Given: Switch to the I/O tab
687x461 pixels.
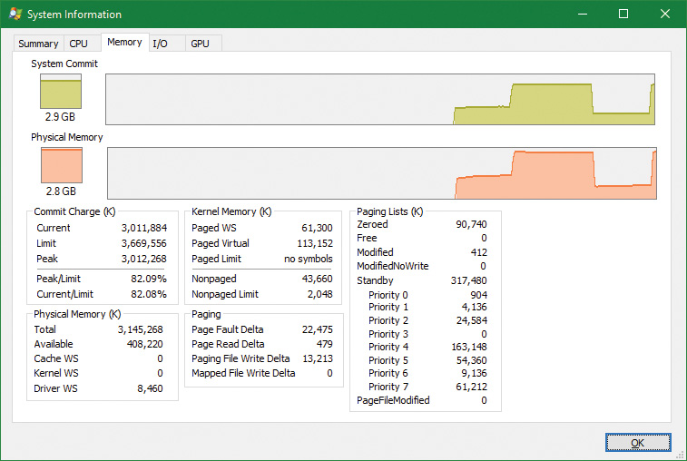Looking at the screenshot, I should tap(160, 44).
